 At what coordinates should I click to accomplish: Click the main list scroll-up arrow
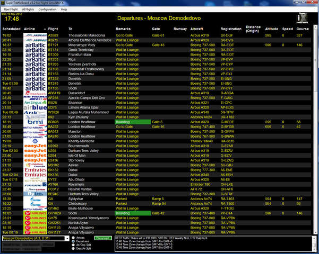pos(315,26)
